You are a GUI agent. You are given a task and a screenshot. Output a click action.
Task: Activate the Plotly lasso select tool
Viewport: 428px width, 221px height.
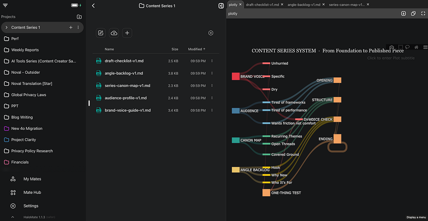(408, 47)
